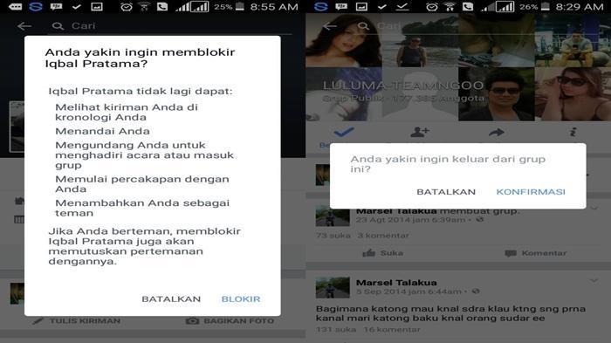
Task: Tap BLOKIR to confirm blocking Iqbal Pratama
Action: coord(240,299)
